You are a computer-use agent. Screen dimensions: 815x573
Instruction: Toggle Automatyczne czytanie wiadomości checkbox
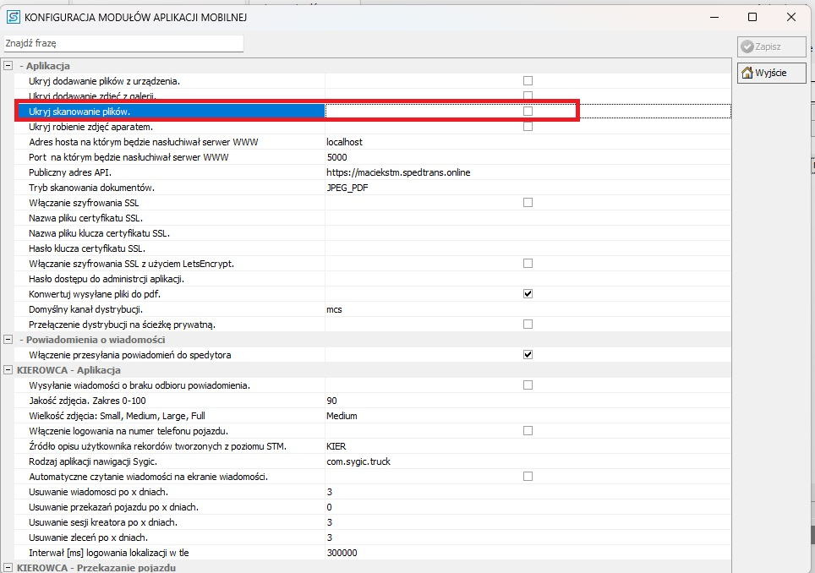click(x=528, y=477)
